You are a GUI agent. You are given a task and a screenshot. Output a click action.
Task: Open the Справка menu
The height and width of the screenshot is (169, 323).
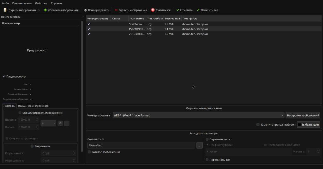click(56, 3)
